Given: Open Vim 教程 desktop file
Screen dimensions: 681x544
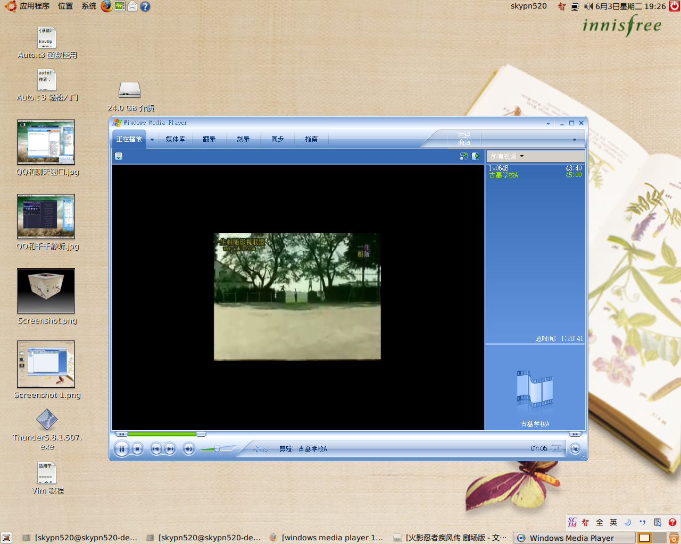Looking at the screenshot, I should tap(47, 473).
